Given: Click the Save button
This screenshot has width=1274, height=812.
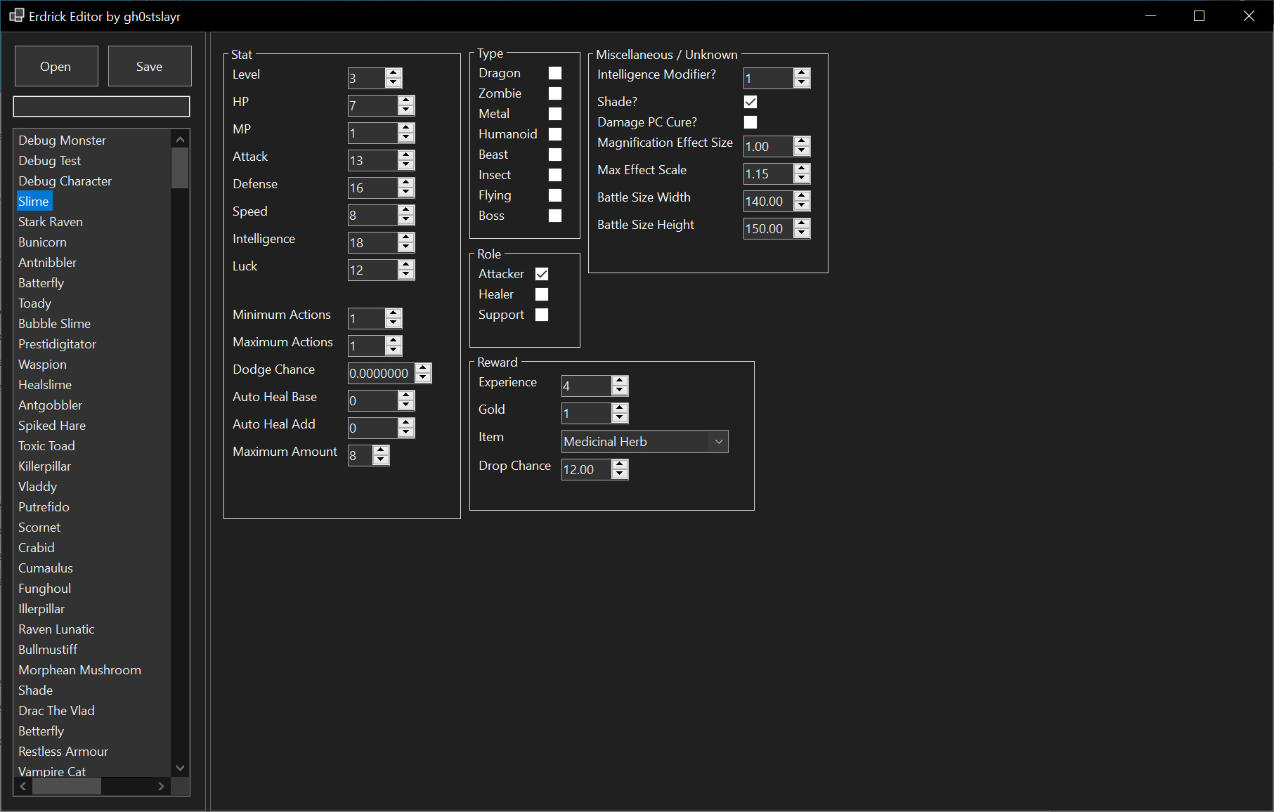Looking at the screenshot, I should (149, 66).
